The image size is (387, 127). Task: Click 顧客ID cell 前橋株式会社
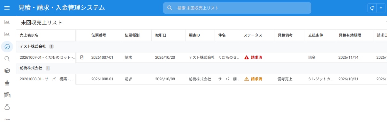[x=200, y=79]
